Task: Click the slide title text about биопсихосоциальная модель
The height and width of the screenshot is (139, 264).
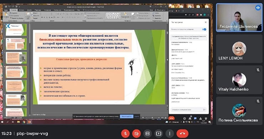Action: 83,41
